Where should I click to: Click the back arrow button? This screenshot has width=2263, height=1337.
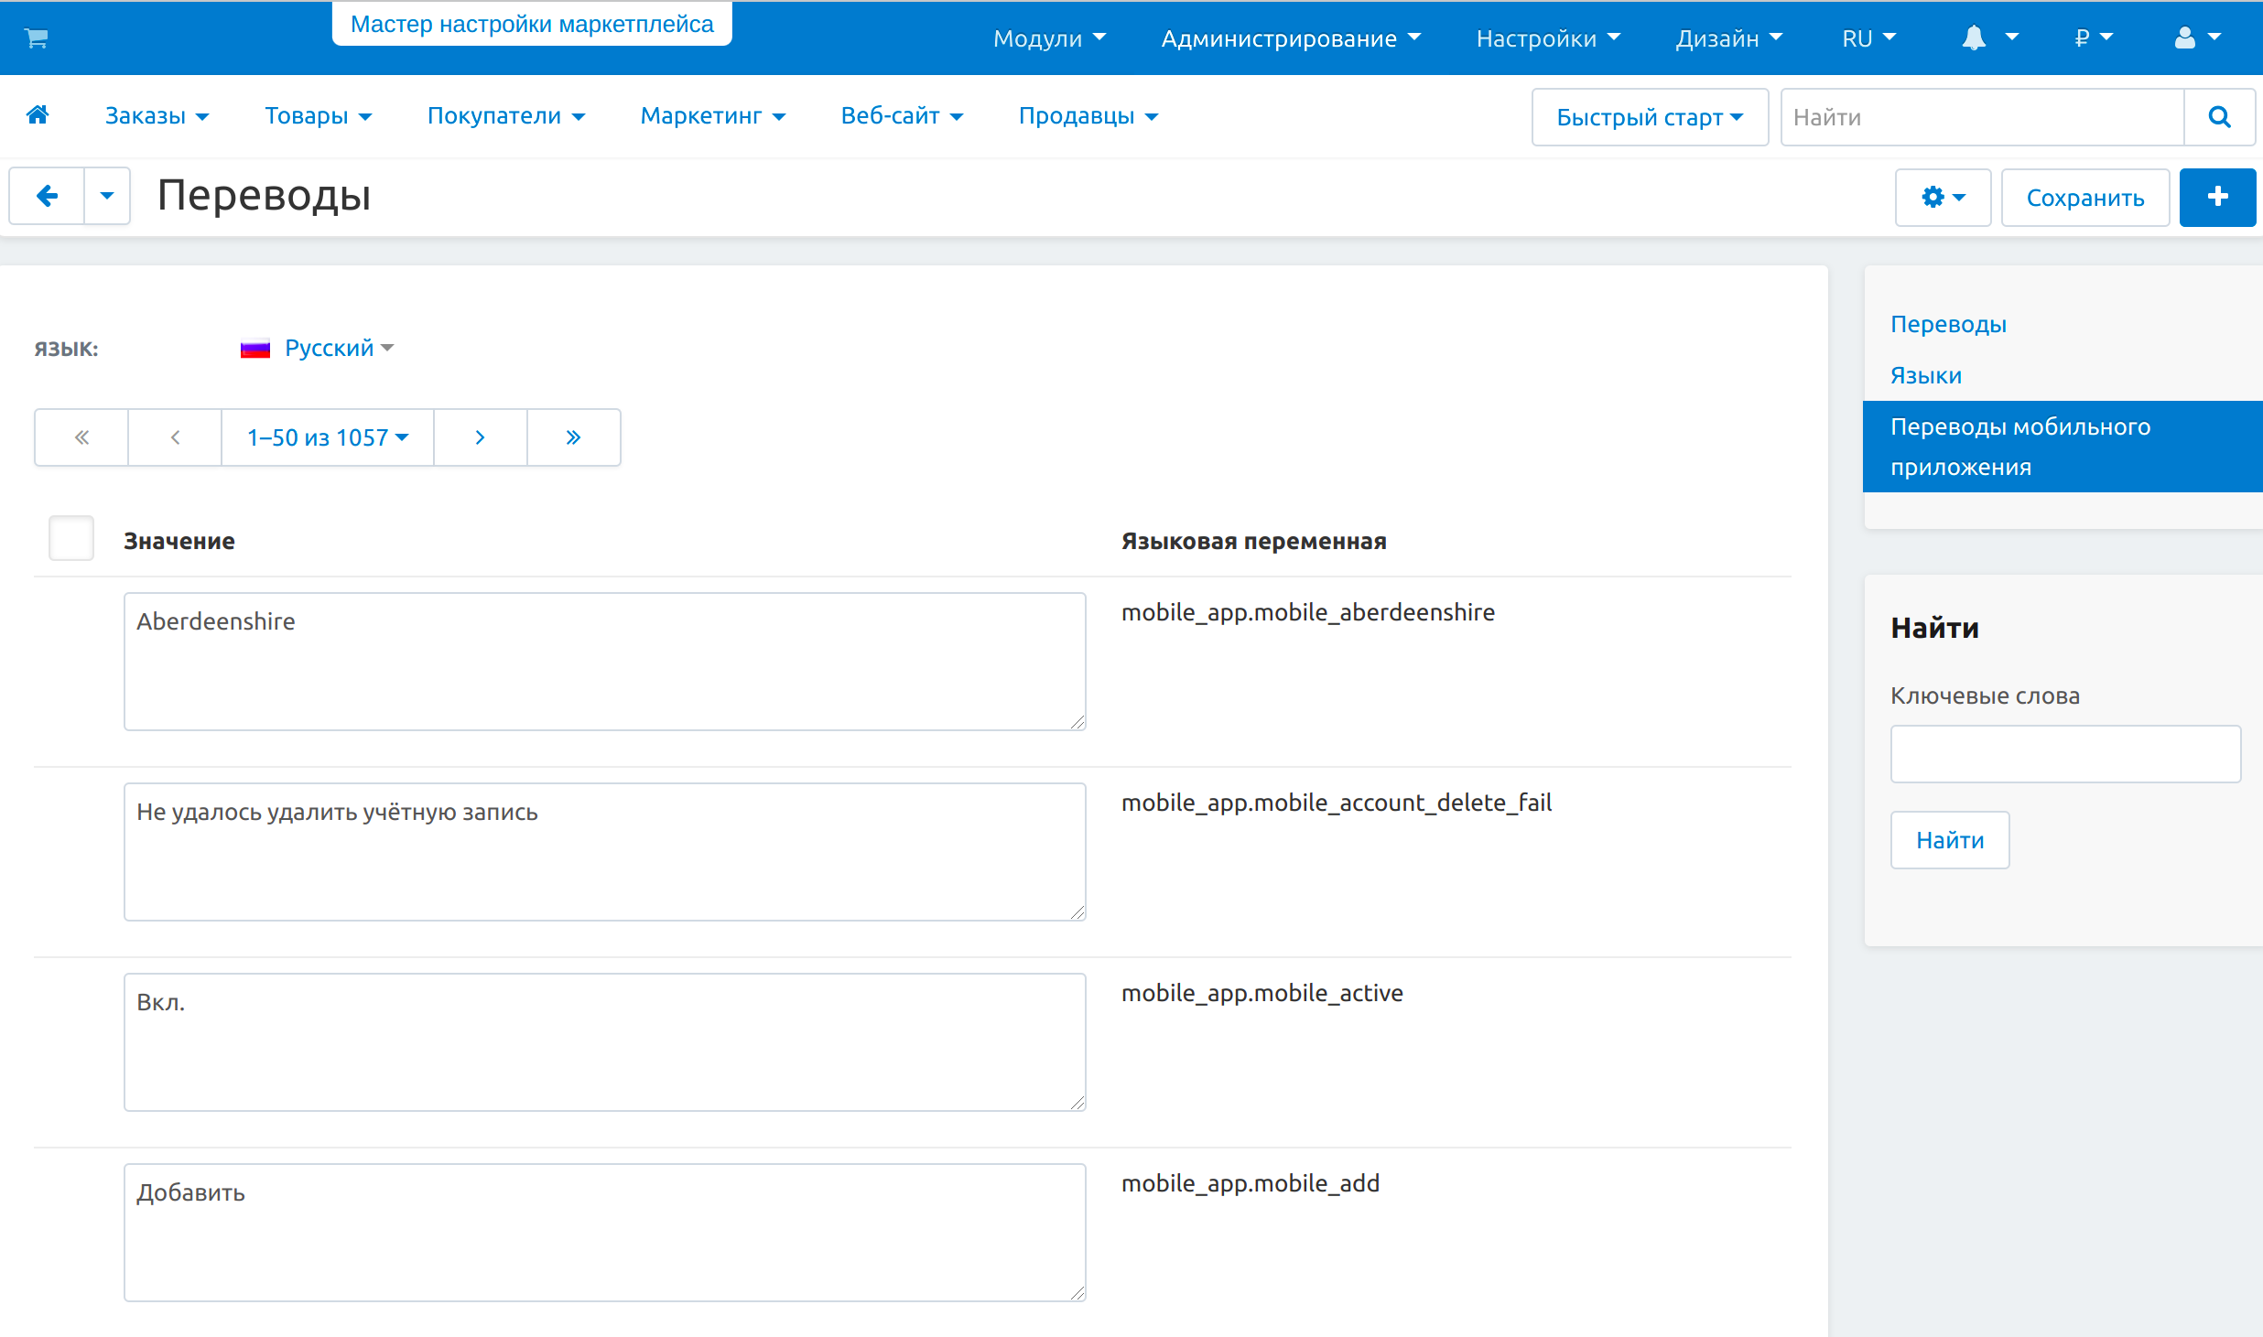click(x=47, y=196)
